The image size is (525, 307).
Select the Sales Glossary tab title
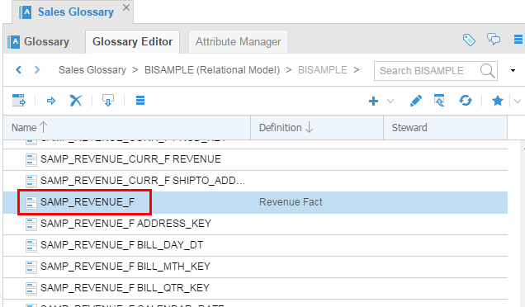tap(76, 12)
